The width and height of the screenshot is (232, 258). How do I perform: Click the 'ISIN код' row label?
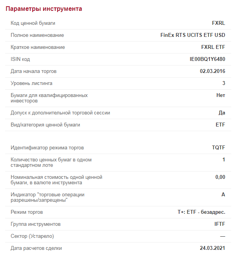[x=20, y=59]
